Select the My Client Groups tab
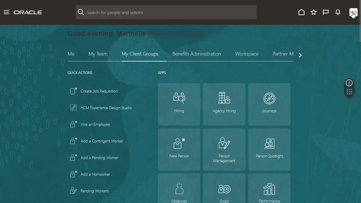The image size is (361, 203). [140, 54]
